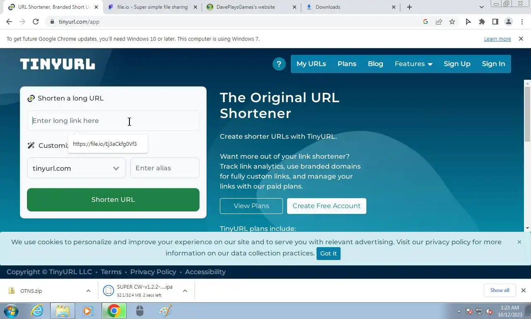Click the volume muted tray icon
Screen dimensions: 531x319
489,311
